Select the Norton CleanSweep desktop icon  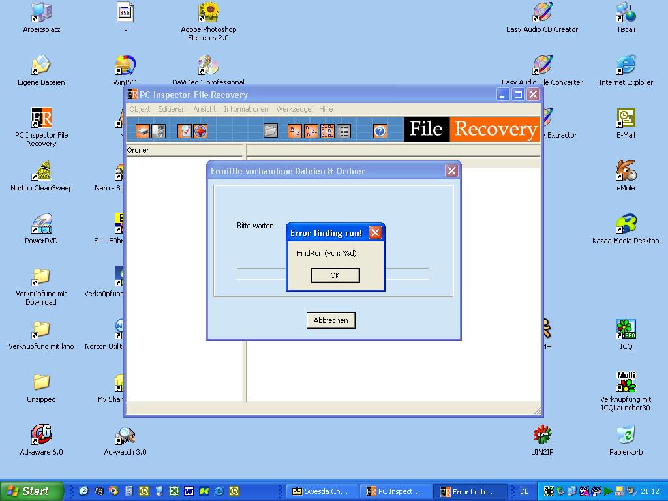(x=41, y=176)
